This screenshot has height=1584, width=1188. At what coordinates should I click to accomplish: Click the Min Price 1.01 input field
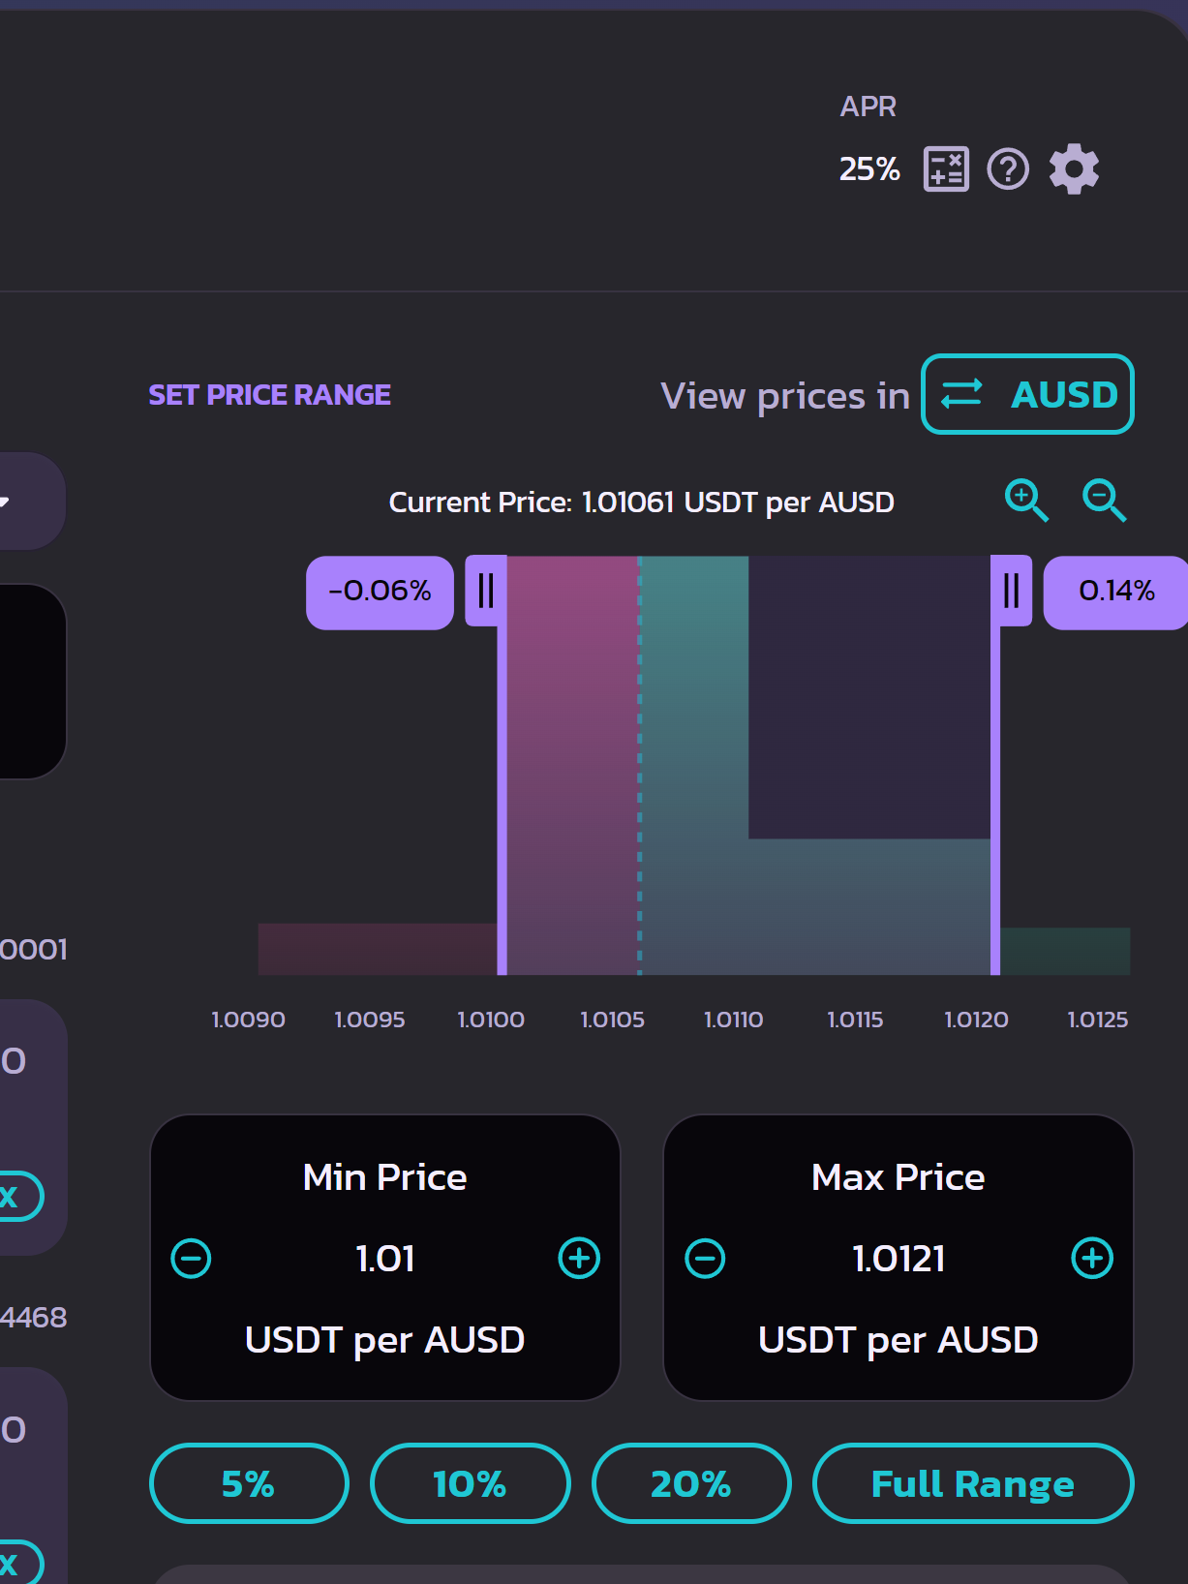(x=385, y=1259)
